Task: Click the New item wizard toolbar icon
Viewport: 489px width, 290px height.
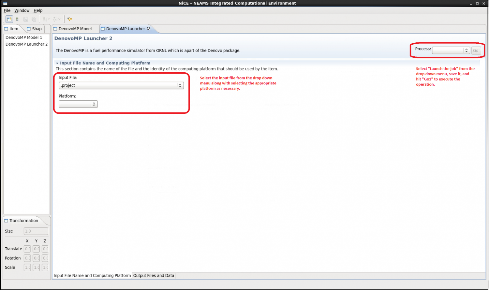Action: [9, 19]
